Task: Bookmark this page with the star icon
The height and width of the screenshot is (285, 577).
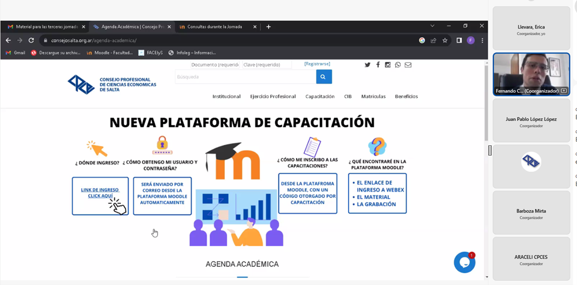Action: 445,40
